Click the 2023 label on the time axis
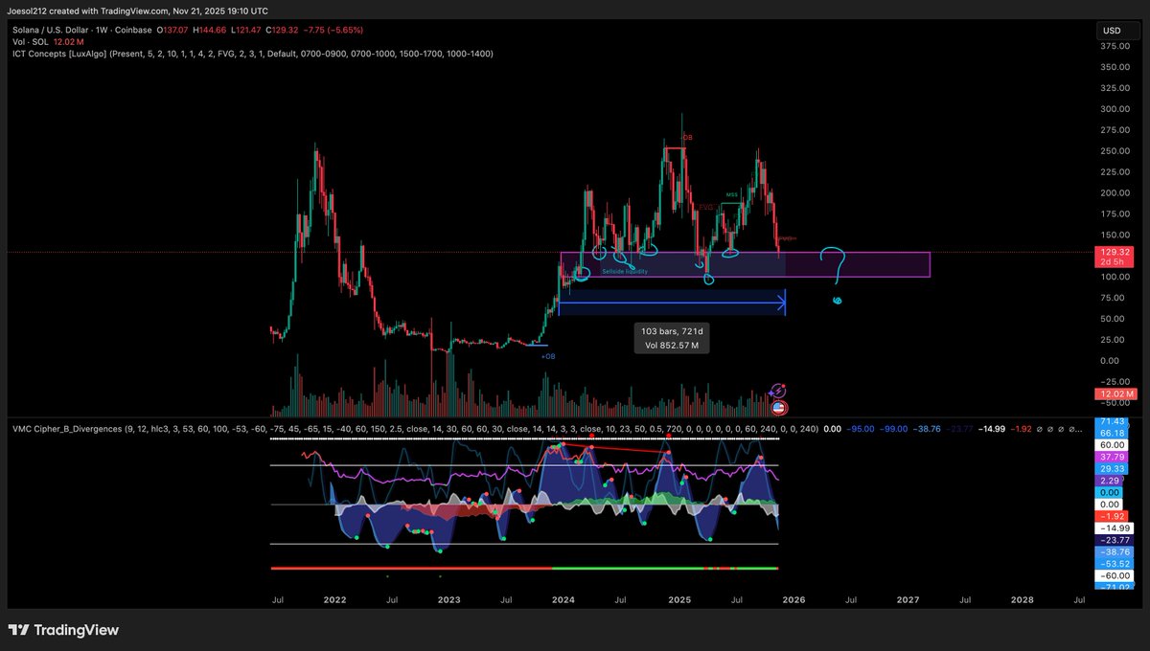Screen dimensions: 1150x651 coord(449,599)
